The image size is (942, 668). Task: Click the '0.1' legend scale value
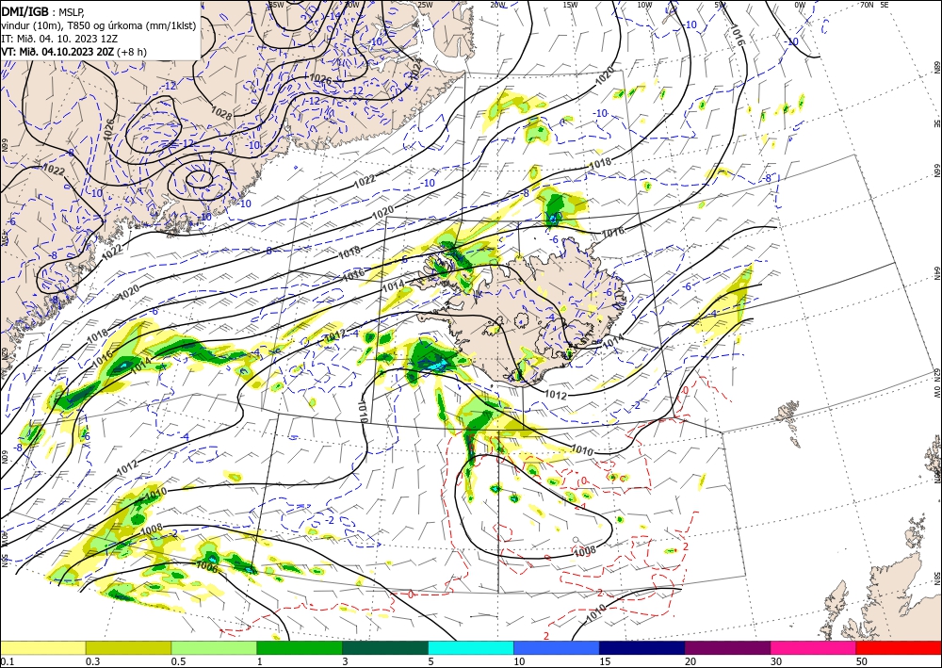coord(7,661)
